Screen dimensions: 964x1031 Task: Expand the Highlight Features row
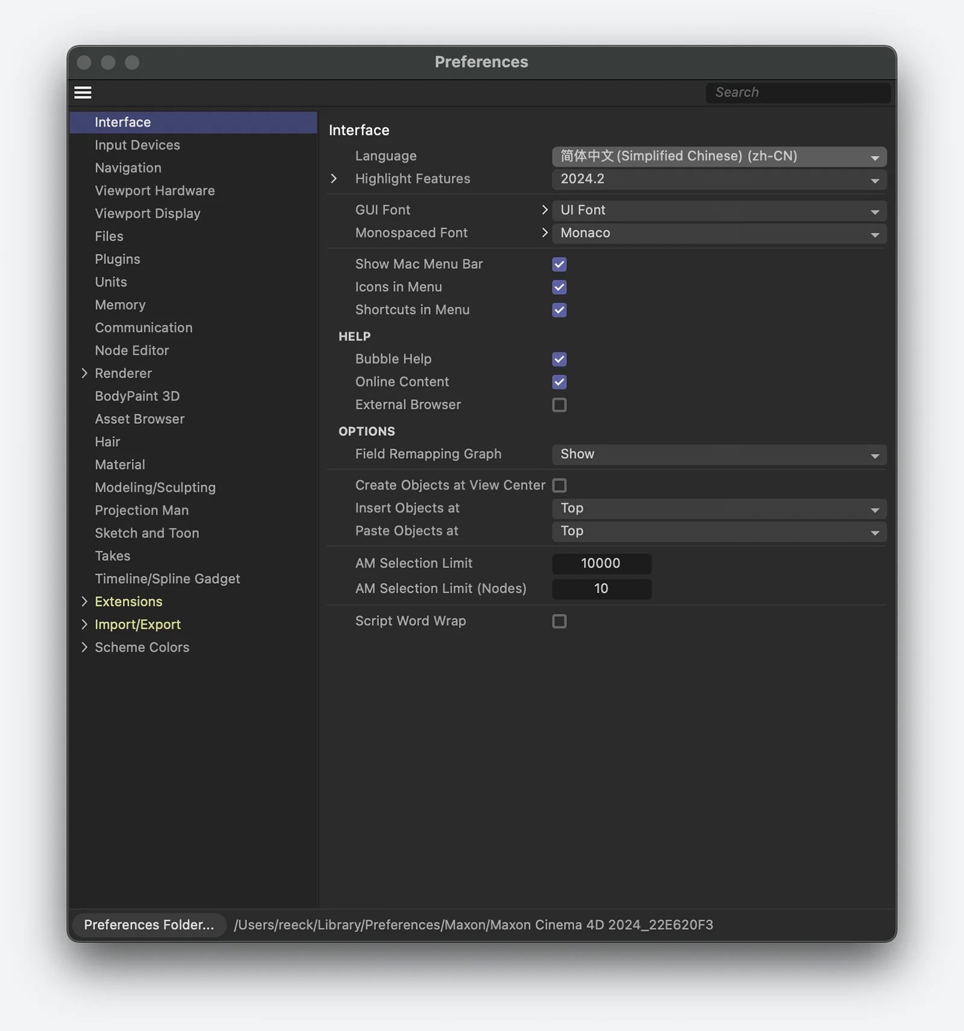click(x=333, y=178)
